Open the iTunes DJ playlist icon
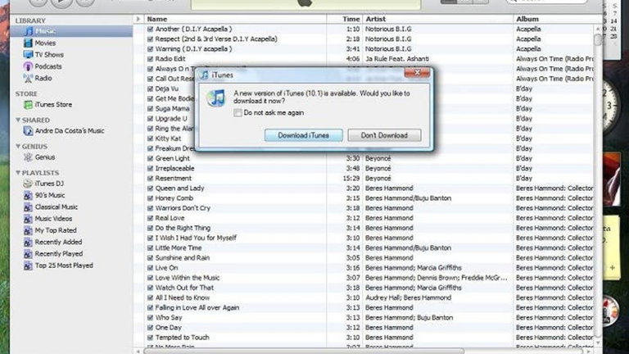629x354 pixels. coord(28,184)
